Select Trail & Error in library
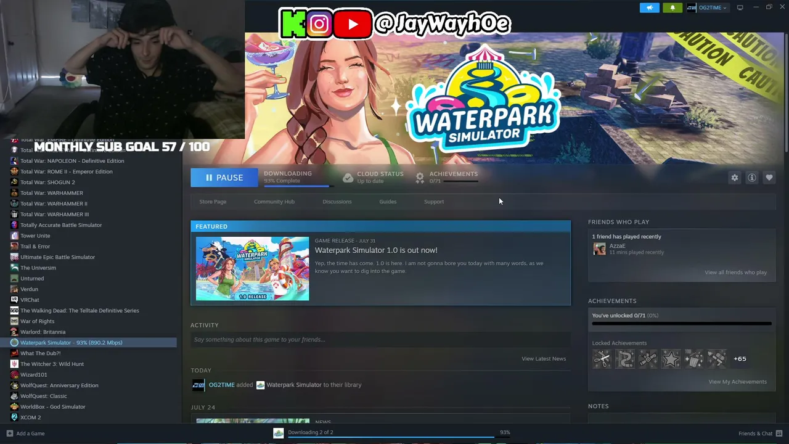 [x=35, y=247]
